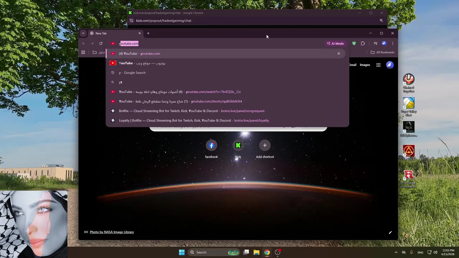Click the customize page pencil icon
Viewport: 459px width, 258px height.
(x=390, y=232)
